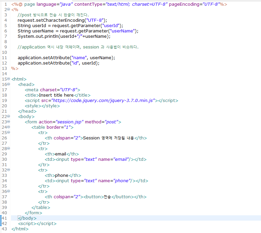
Task: Click the contentType attribute on line 1
Action: tap(121, 4)
